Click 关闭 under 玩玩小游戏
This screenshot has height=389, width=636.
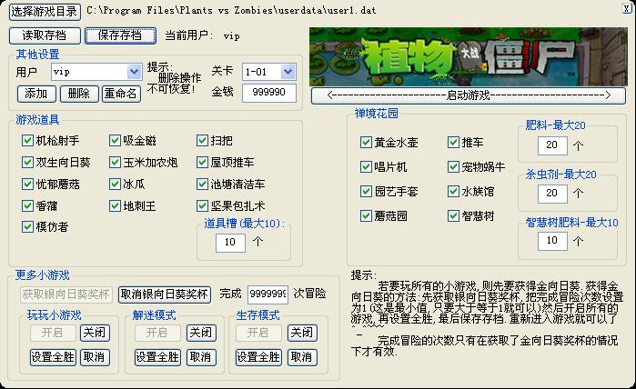point(95,333)
